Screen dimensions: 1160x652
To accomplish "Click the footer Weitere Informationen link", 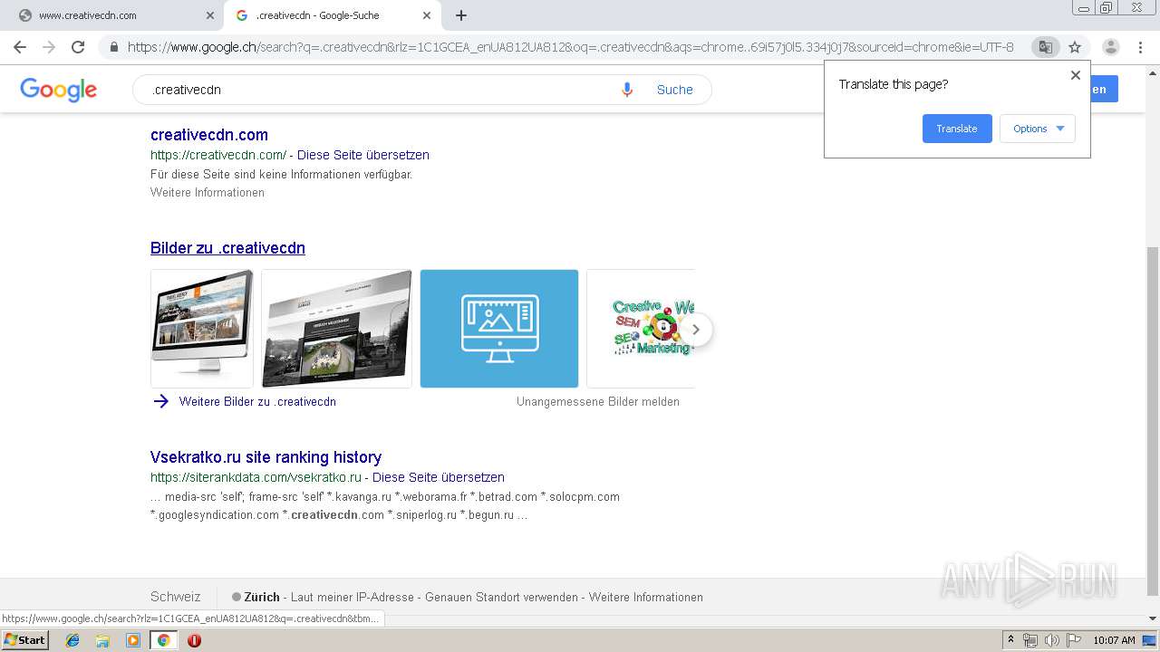I will [x=646, y=598].
